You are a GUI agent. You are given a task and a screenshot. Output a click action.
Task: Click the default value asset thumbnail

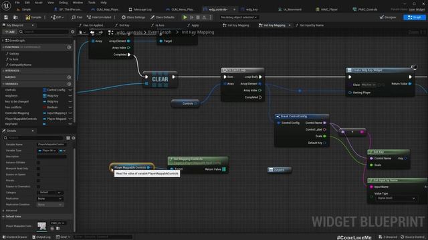pos(41,226)
